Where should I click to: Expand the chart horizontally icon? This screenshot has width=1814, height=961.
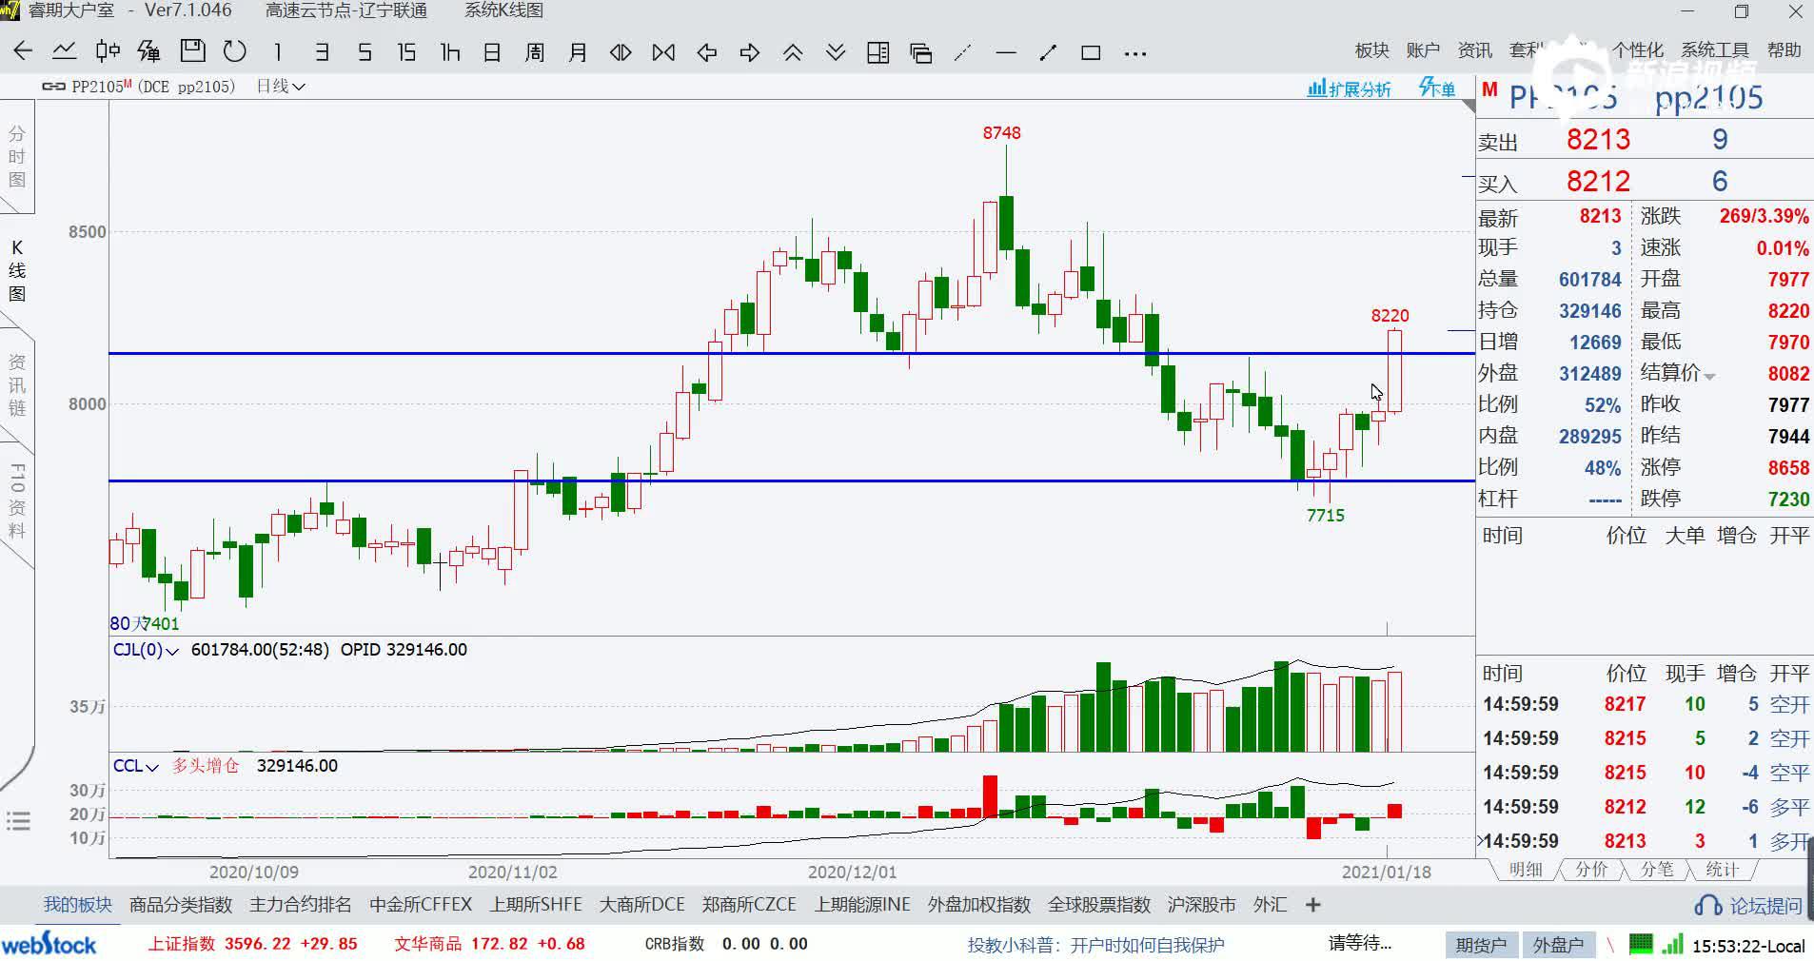point(621,52)
